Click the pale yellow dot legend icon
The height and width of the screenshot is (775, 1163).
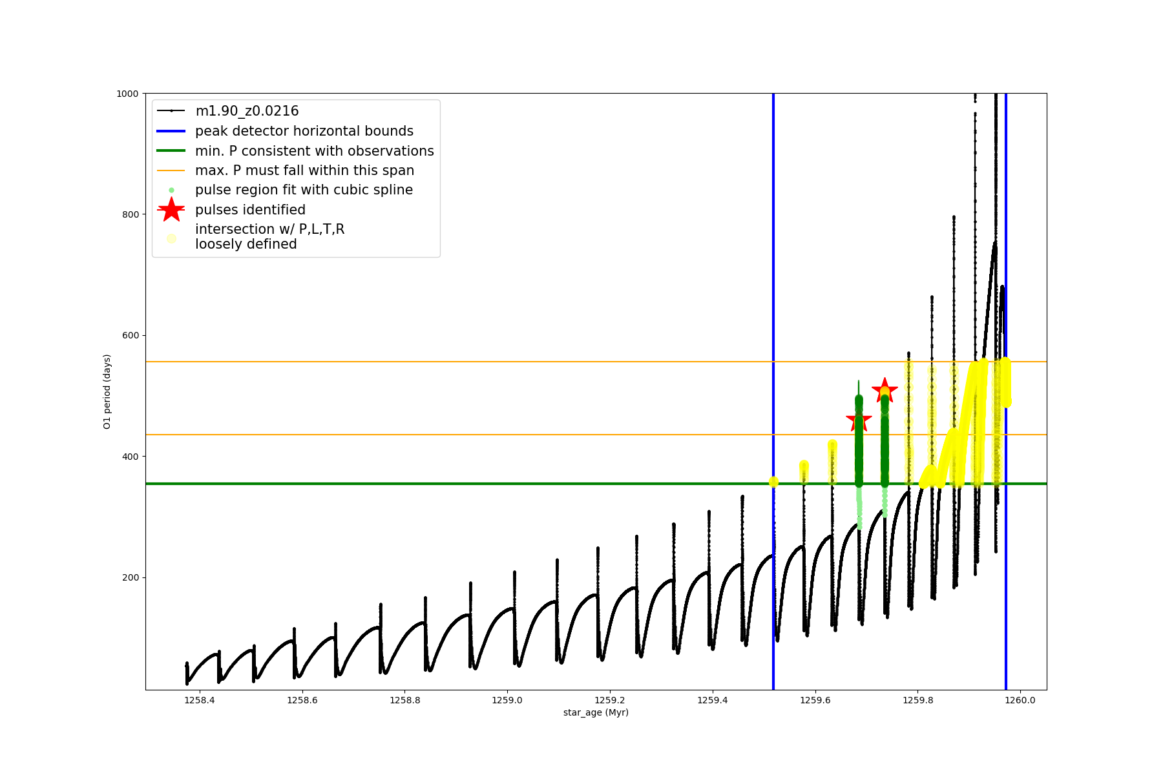(x=171, y=238)
